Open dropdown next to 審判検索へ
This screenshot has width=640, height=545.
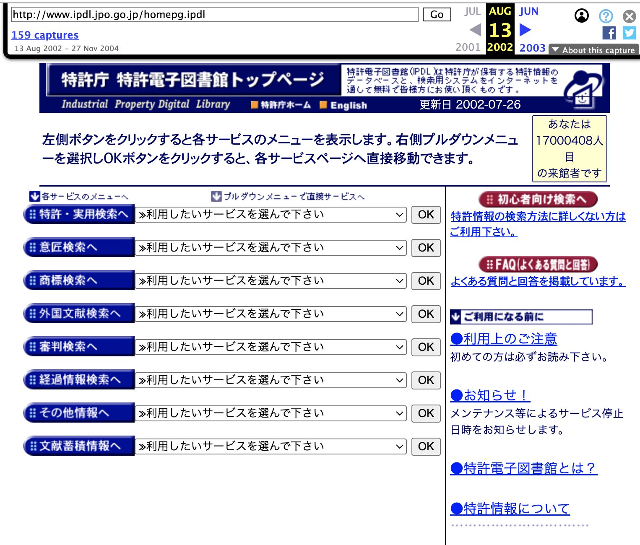pos(271,347)
